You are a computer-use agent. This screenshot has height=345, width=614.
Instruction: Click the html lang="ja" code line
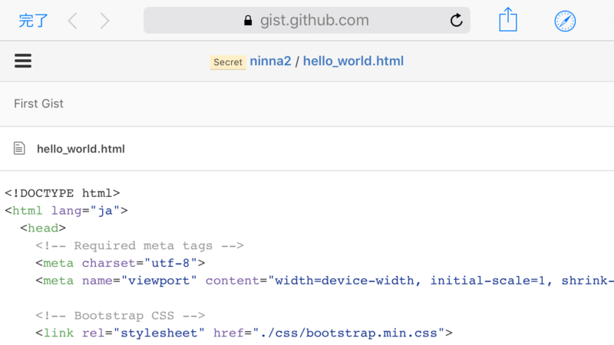66,210
